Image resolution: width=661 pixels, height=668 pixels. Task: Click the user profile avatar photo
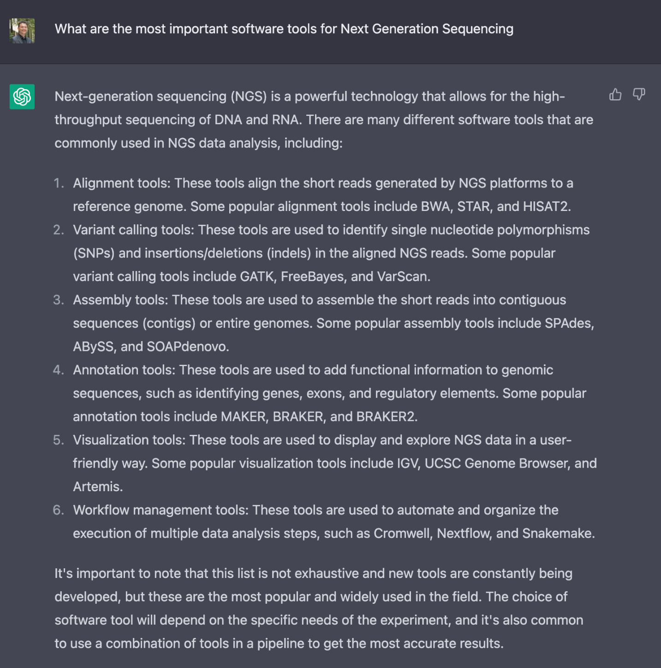pyautogui.click(x=22, y=31)
